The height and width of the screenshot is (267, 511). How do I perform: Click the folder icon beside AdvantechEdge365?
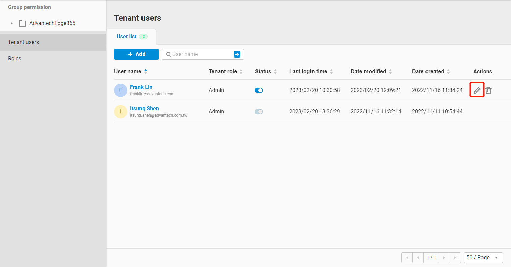[x=22, y=23]
